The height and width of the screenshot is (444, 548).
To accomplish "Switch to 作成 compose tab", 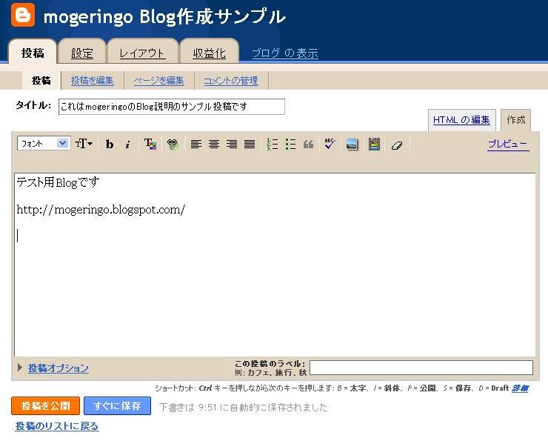I will pos(516,120).
